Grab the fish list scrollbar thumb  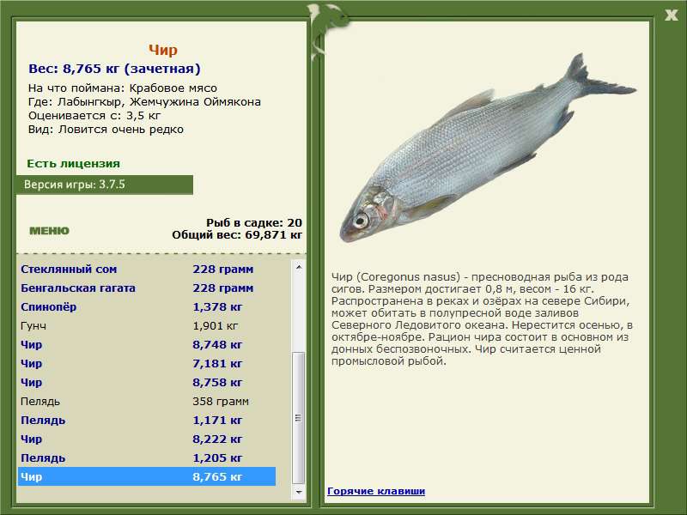point(299,416)
